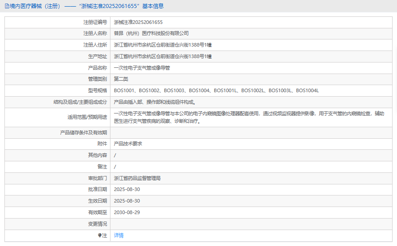Select registration number 浙械注准20252061655 in the table
The width and height of the screenshot is (397, 246).
click(138, 22)
